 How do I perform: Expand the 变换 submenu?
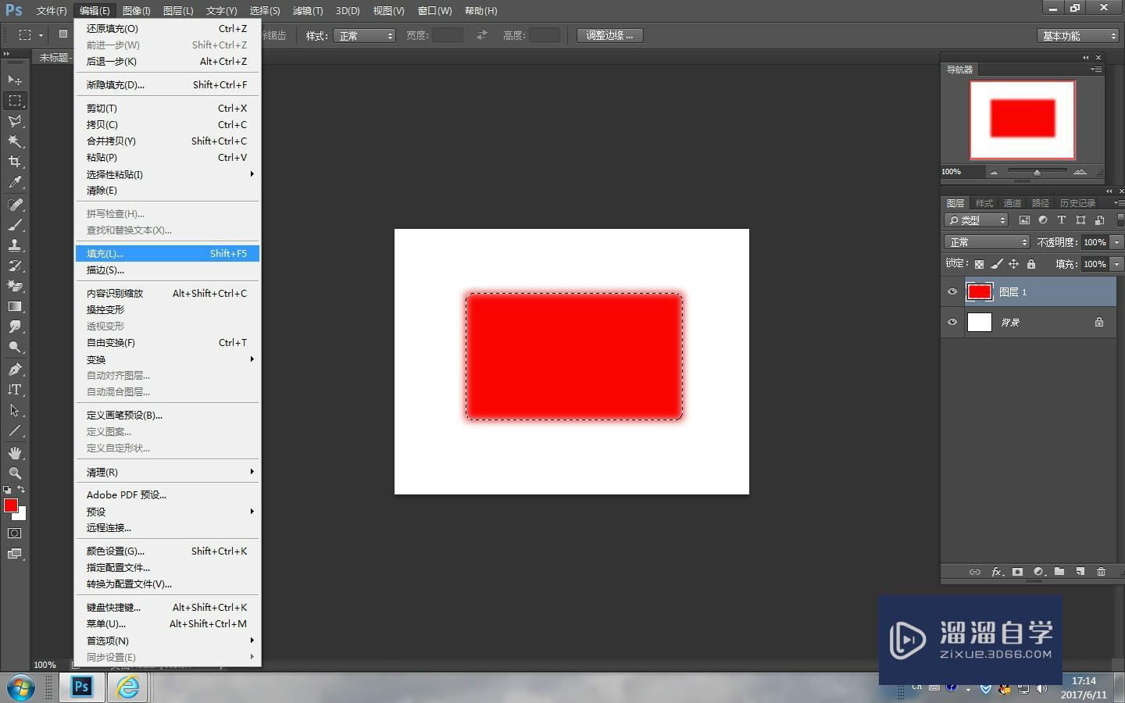click(x=167, y=359)
